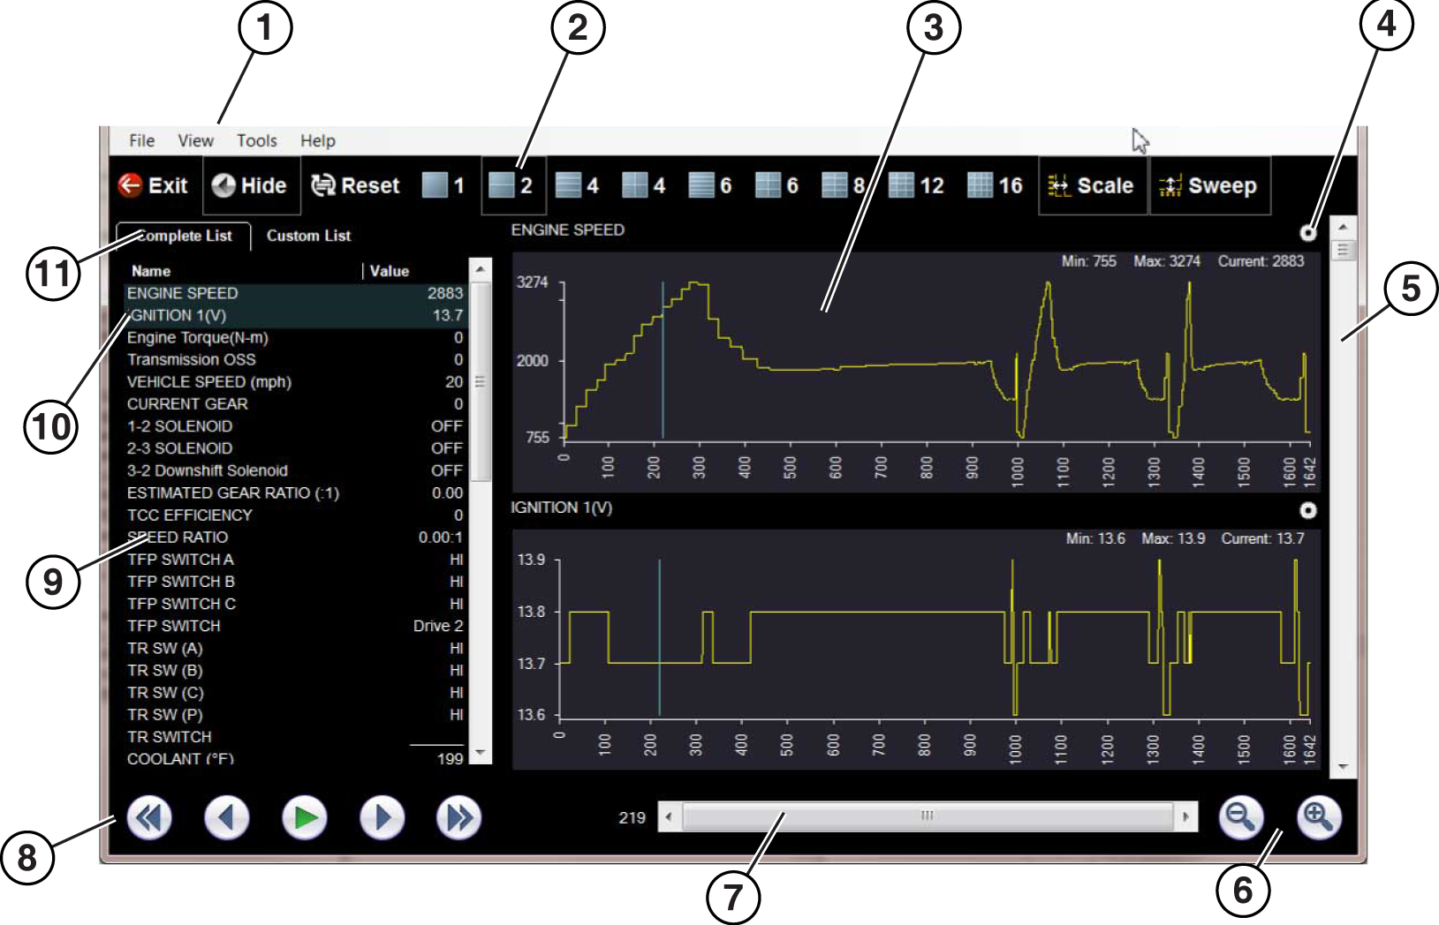
Task: Open the ENGINE SPEED graph properties button
Action: tap(1308, 233)
